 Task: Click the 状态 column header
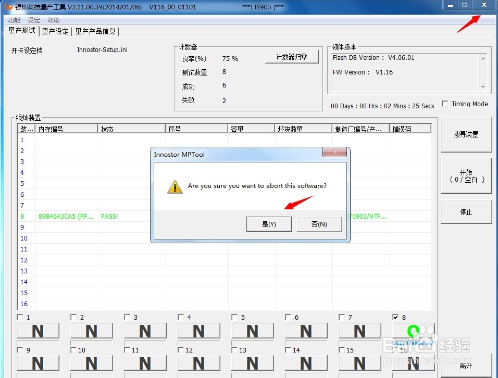click(131, 129)
